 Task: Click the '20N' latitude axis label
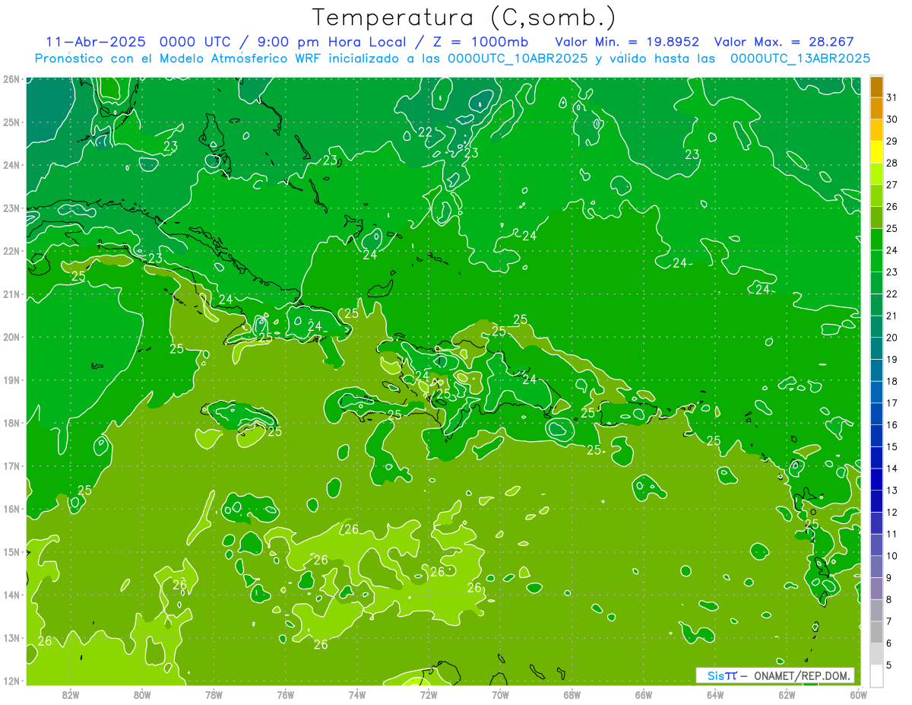point(11,337)
